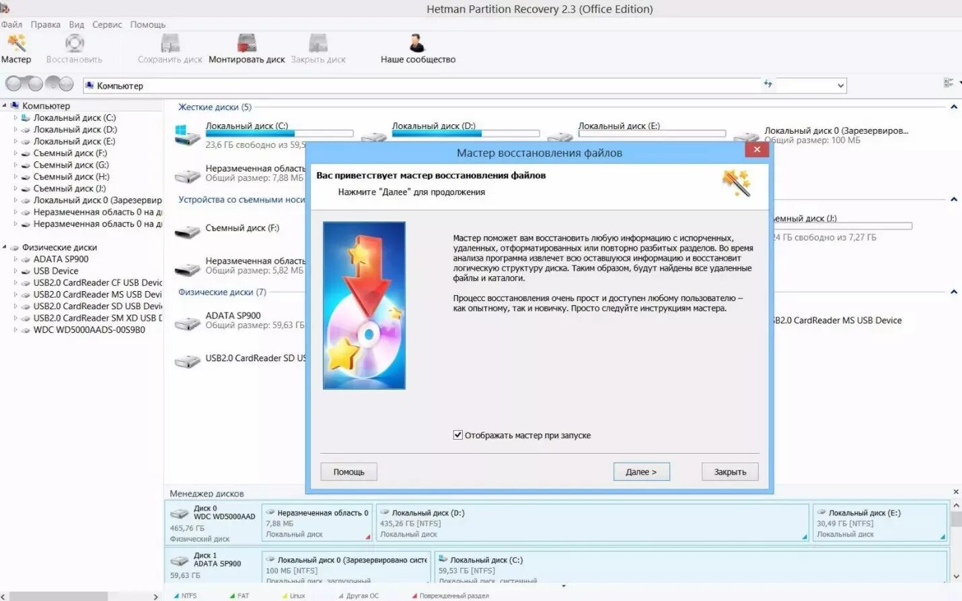Image resolution: width=962 pixels, height=601 pixels.
Task: Collapse the Компьютер tree root
Action: click(5, 106)
